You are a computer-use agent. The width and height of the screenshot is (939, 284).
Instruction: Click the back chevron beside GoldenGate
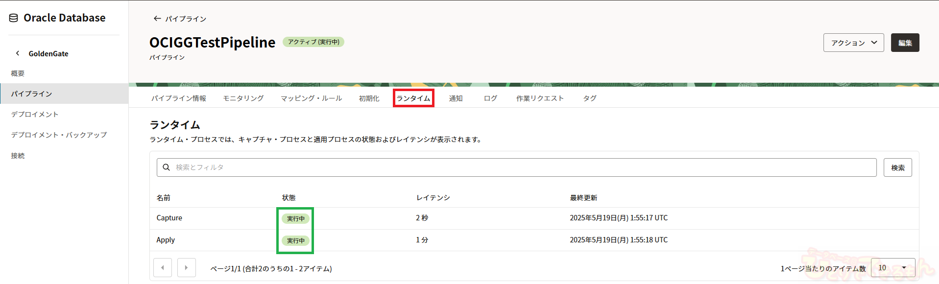[18, 53]
